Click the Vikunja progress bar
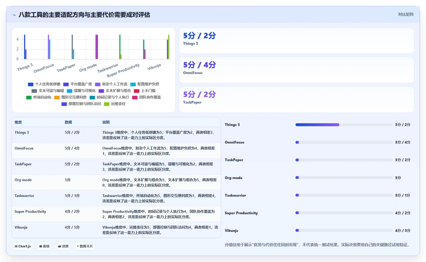Viewport: 426px width, 262px height. pyautogui.click(x=344, y=230)
